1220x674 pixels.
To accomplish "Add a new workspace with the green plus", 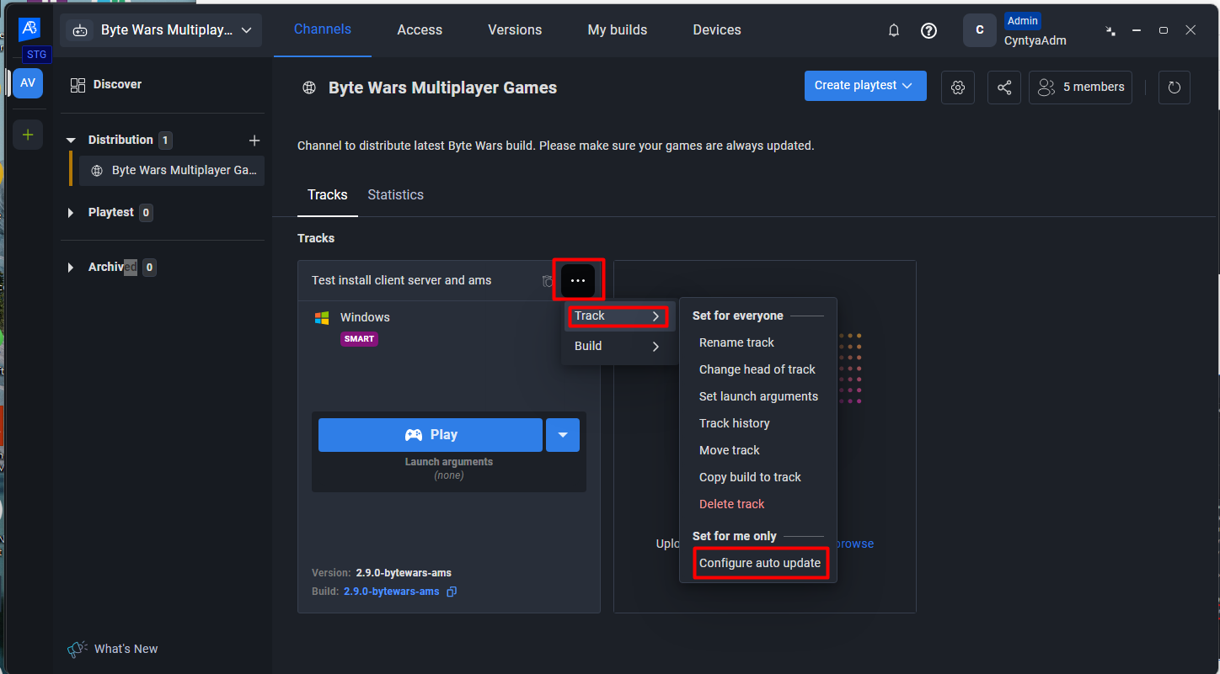I will tap(28, 135).
